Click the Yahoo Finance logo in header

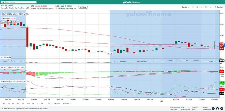tap(131, 2)
